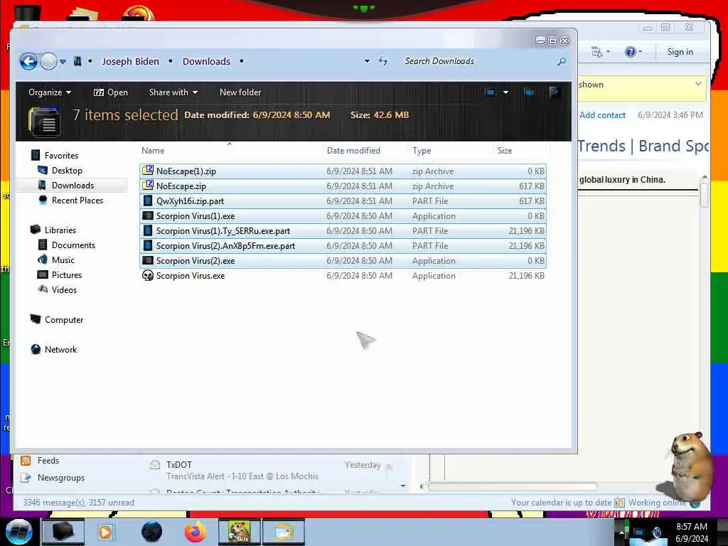
Task: Open the Share with menu
Action: (173, 92)
